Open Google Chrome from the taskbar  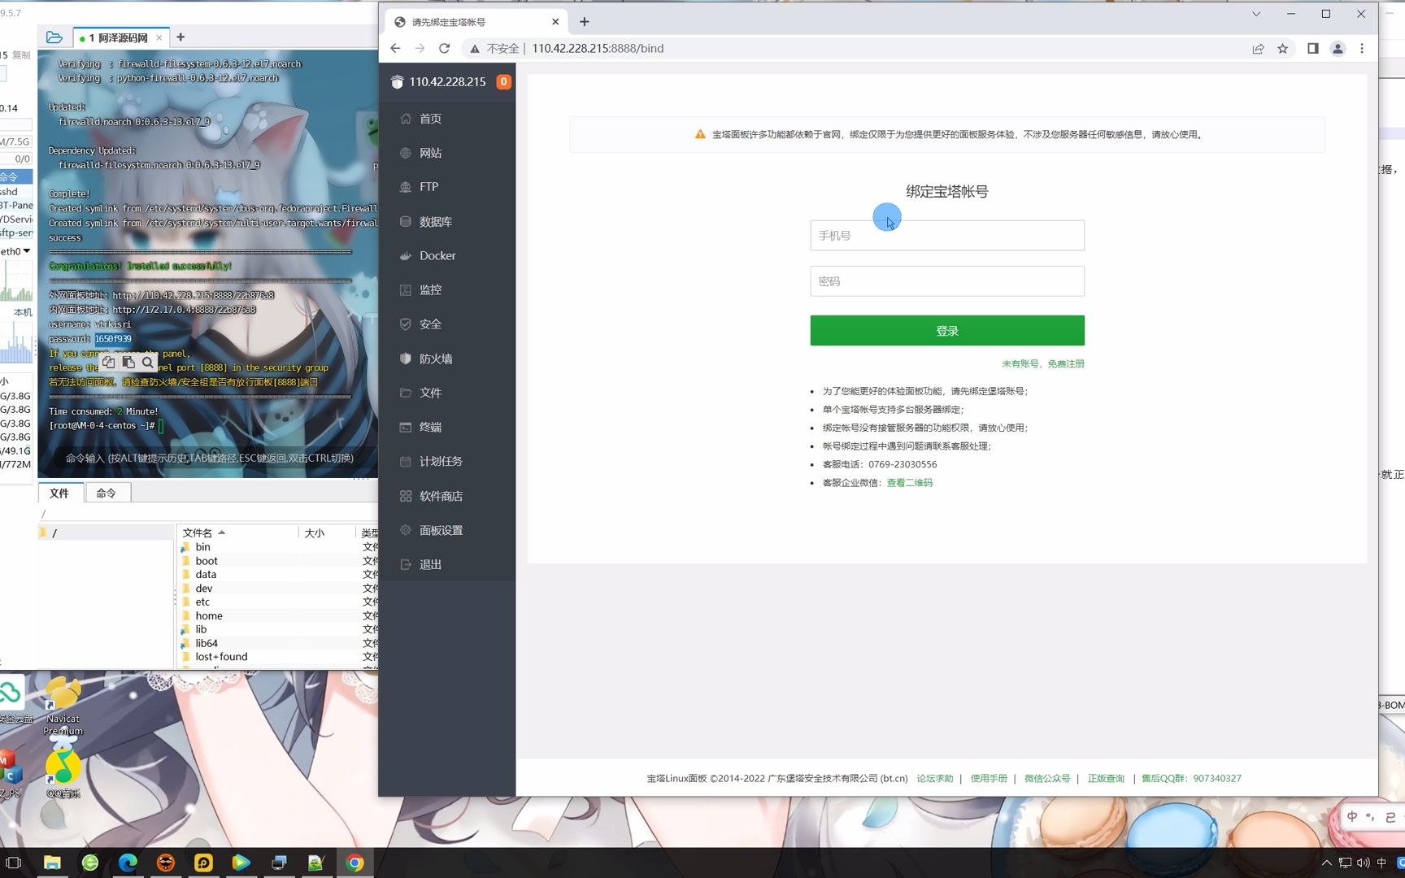tap(355, 863)
